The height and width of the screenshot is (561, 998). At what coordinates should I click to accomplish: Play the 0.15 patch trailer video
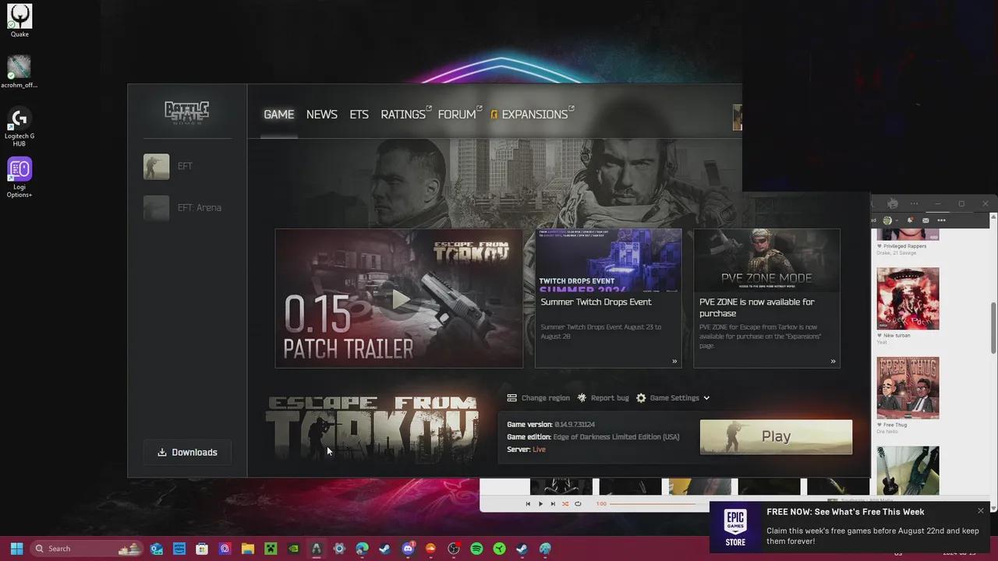pos(399,298)
